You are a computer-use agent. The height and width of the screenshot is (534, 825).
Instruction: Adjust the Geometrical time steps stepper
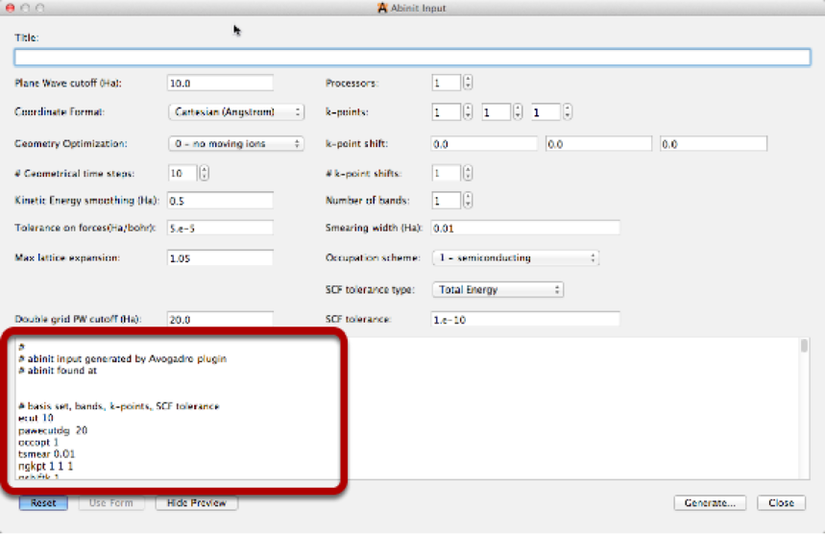click(x=204, y=174)
